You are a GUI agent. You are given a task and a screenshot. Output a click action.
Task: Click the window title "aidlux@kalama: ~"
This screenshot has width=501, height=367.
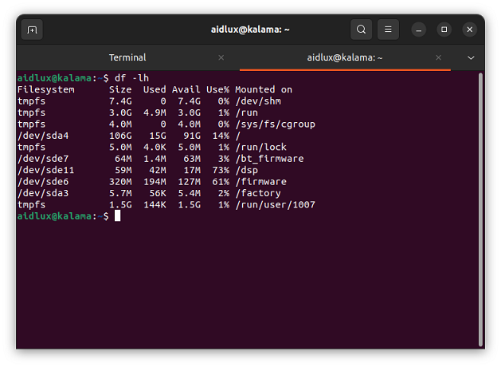pyautogui.click(x=249, y=30)
